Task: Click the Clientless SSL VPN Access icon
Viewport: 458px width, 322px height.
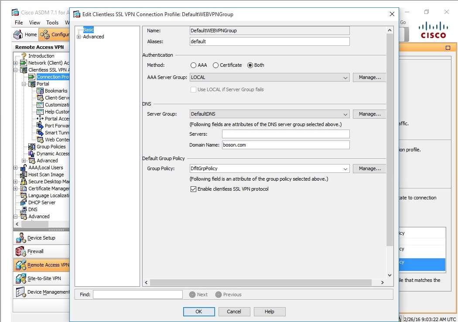Action: coord(24,70)
